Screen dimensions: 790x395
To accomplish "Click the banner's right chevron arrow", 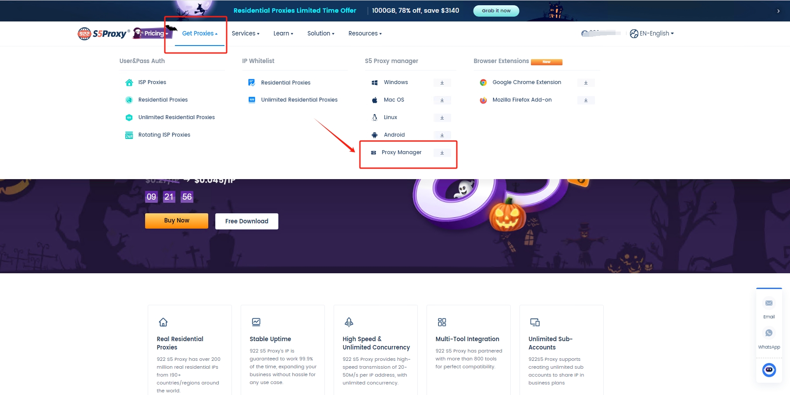I will tap(778, 11).
